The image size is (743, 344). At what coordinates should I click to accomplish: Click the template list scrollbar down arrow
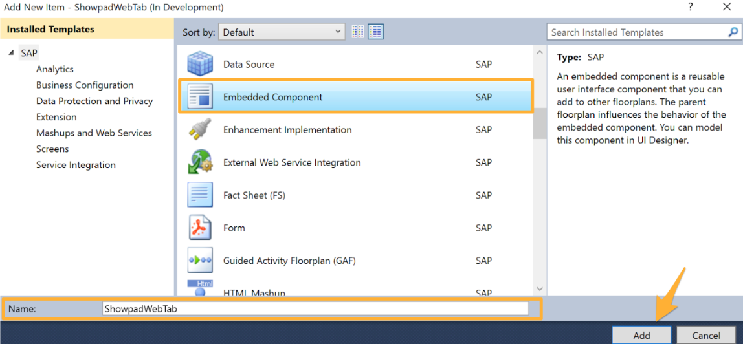(x=540, y=290)
